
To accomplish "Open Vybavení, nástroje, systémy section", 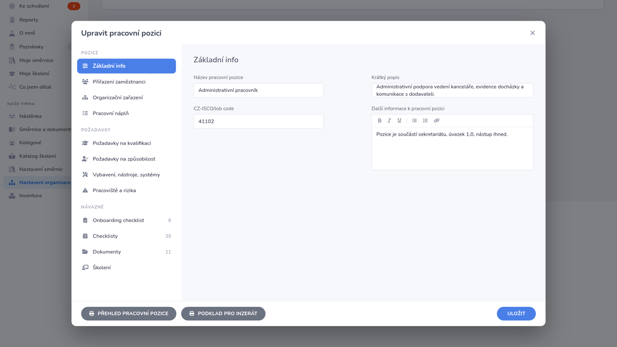I will 126,175.
